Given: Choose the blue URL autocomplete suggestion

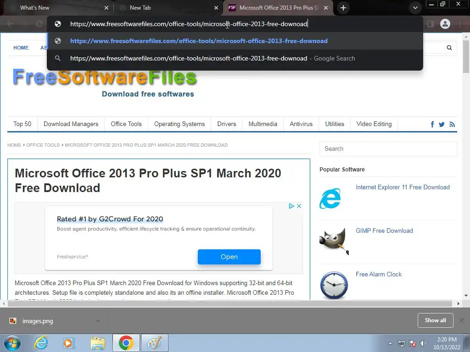Looking at the screenshot, I should click(235, 41).
